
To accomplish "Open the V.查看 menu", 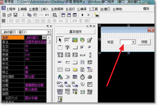I will [x=34, y=9].
